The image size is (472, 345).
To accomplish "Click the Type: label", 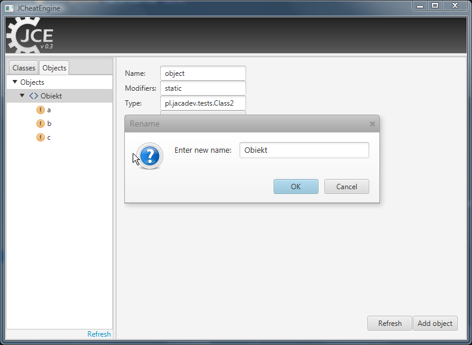I will coord(133,103).
